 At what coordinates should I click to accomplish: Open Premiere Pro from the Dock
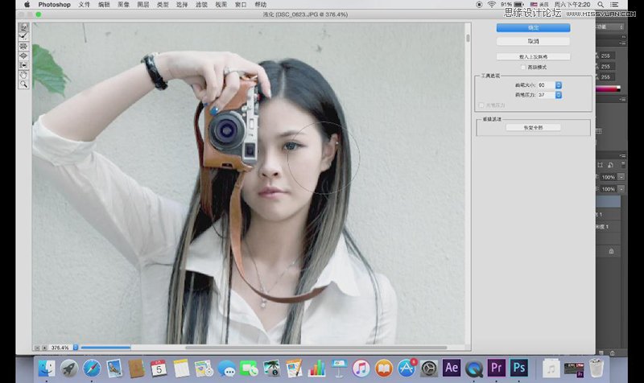[x=496, y=368]
